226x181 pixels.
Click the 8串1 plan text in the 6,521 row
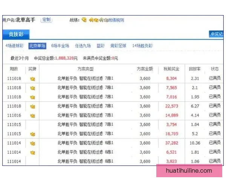tap(109, 152)
